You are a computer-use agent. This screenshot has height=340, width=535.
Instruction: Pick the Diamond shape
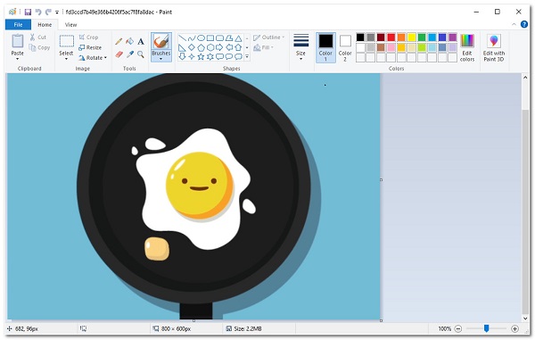192,47
